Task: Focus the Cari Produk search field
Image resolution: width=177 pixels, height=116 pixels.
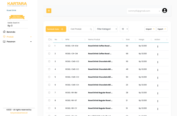Action: pos(81,29)
